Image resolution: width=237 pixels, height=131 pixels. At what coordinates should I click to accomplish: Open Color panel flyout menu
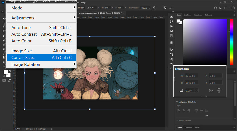click(234, 15)
